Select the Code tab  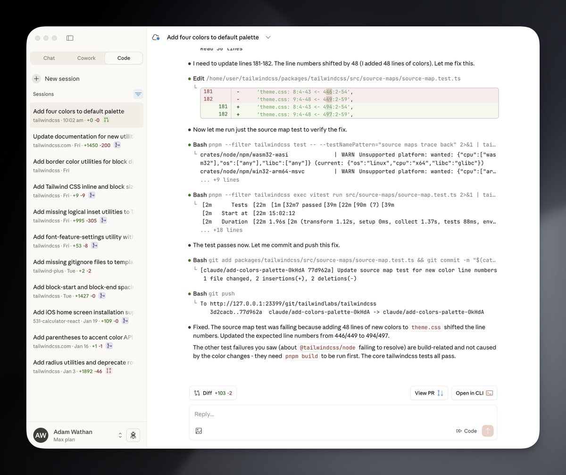point(124,58)
